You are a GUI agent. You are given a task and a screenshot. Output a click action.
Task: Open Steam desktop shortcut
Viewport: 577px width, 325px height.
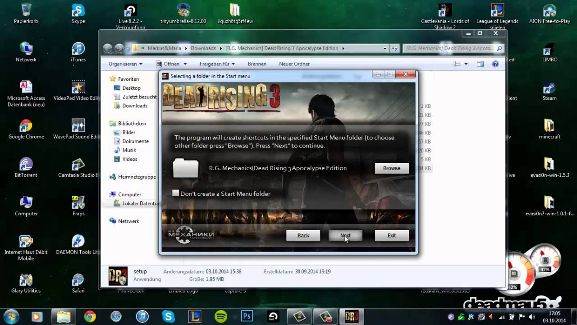tap(550, 90)
